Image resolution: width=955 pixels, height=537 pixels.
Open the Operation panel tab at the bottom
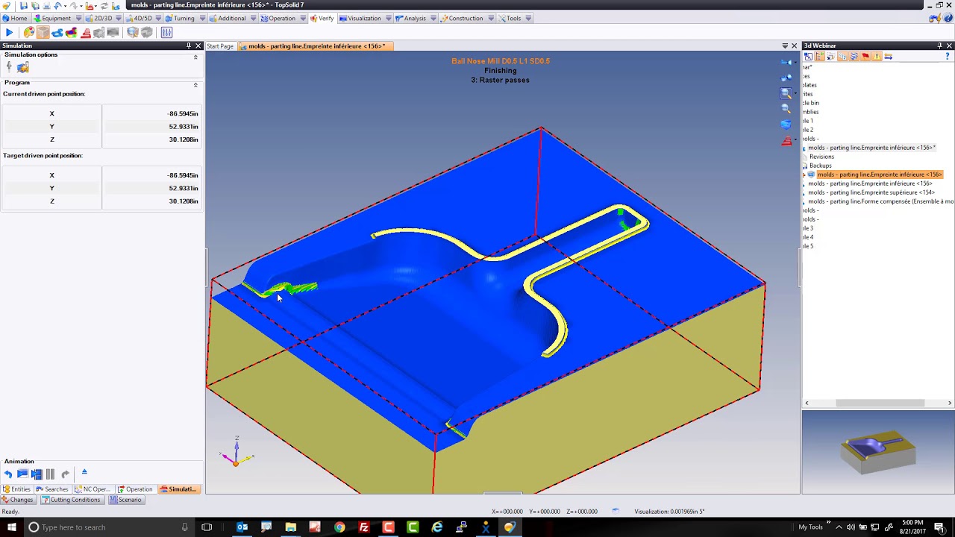click(x=135, y=489)
